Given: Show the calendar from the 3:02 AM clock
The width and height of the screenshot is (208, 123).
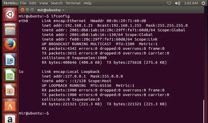Looking at the screenshot, I should point(191,3).
